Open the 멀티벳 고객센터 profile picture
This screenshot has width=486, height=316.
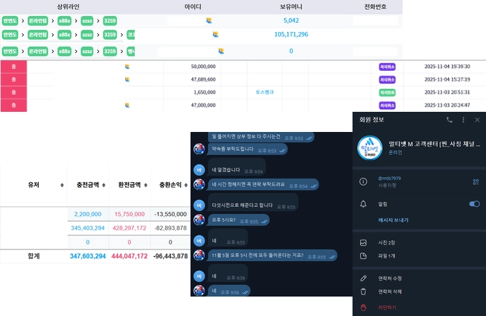click(x=369, y=148)
